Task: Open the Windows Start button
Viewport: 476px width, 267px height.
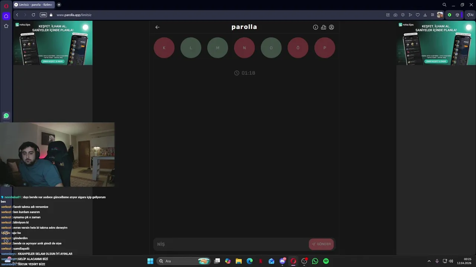Action: (150, 261)
